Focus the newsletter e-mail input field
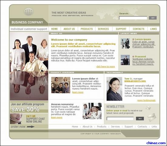The height and width of the screenshot is (146, 167). (120, 119)
